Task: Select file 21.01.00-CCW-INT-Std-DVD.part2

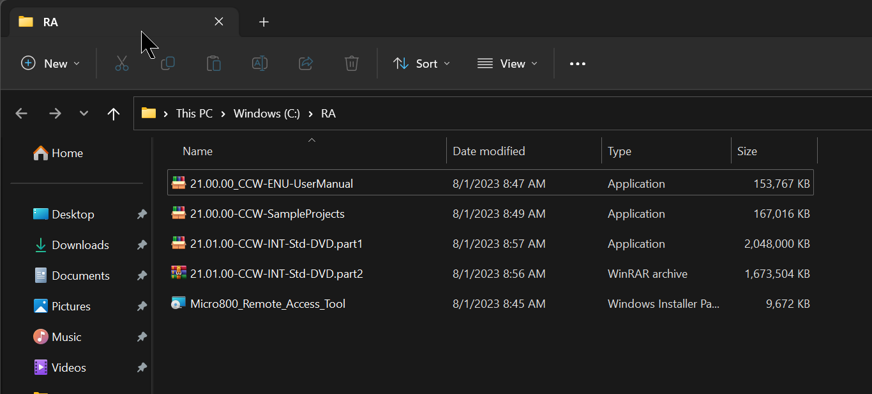Action: pos(490,273)
